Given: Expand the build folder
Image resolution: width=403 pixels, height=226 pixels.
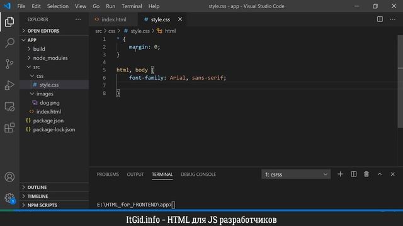Looking at the screenshot, I should point(54,49).
